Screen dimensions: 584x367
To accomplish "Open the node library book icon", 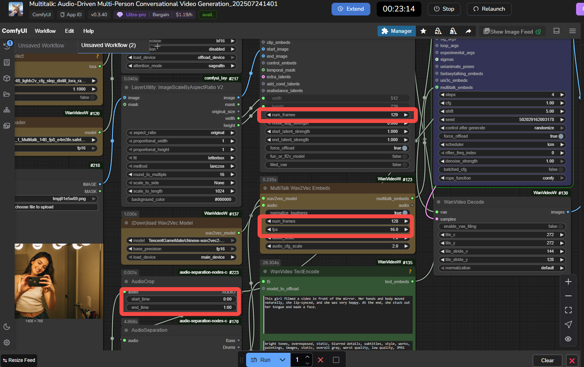I will pos(7,62).
